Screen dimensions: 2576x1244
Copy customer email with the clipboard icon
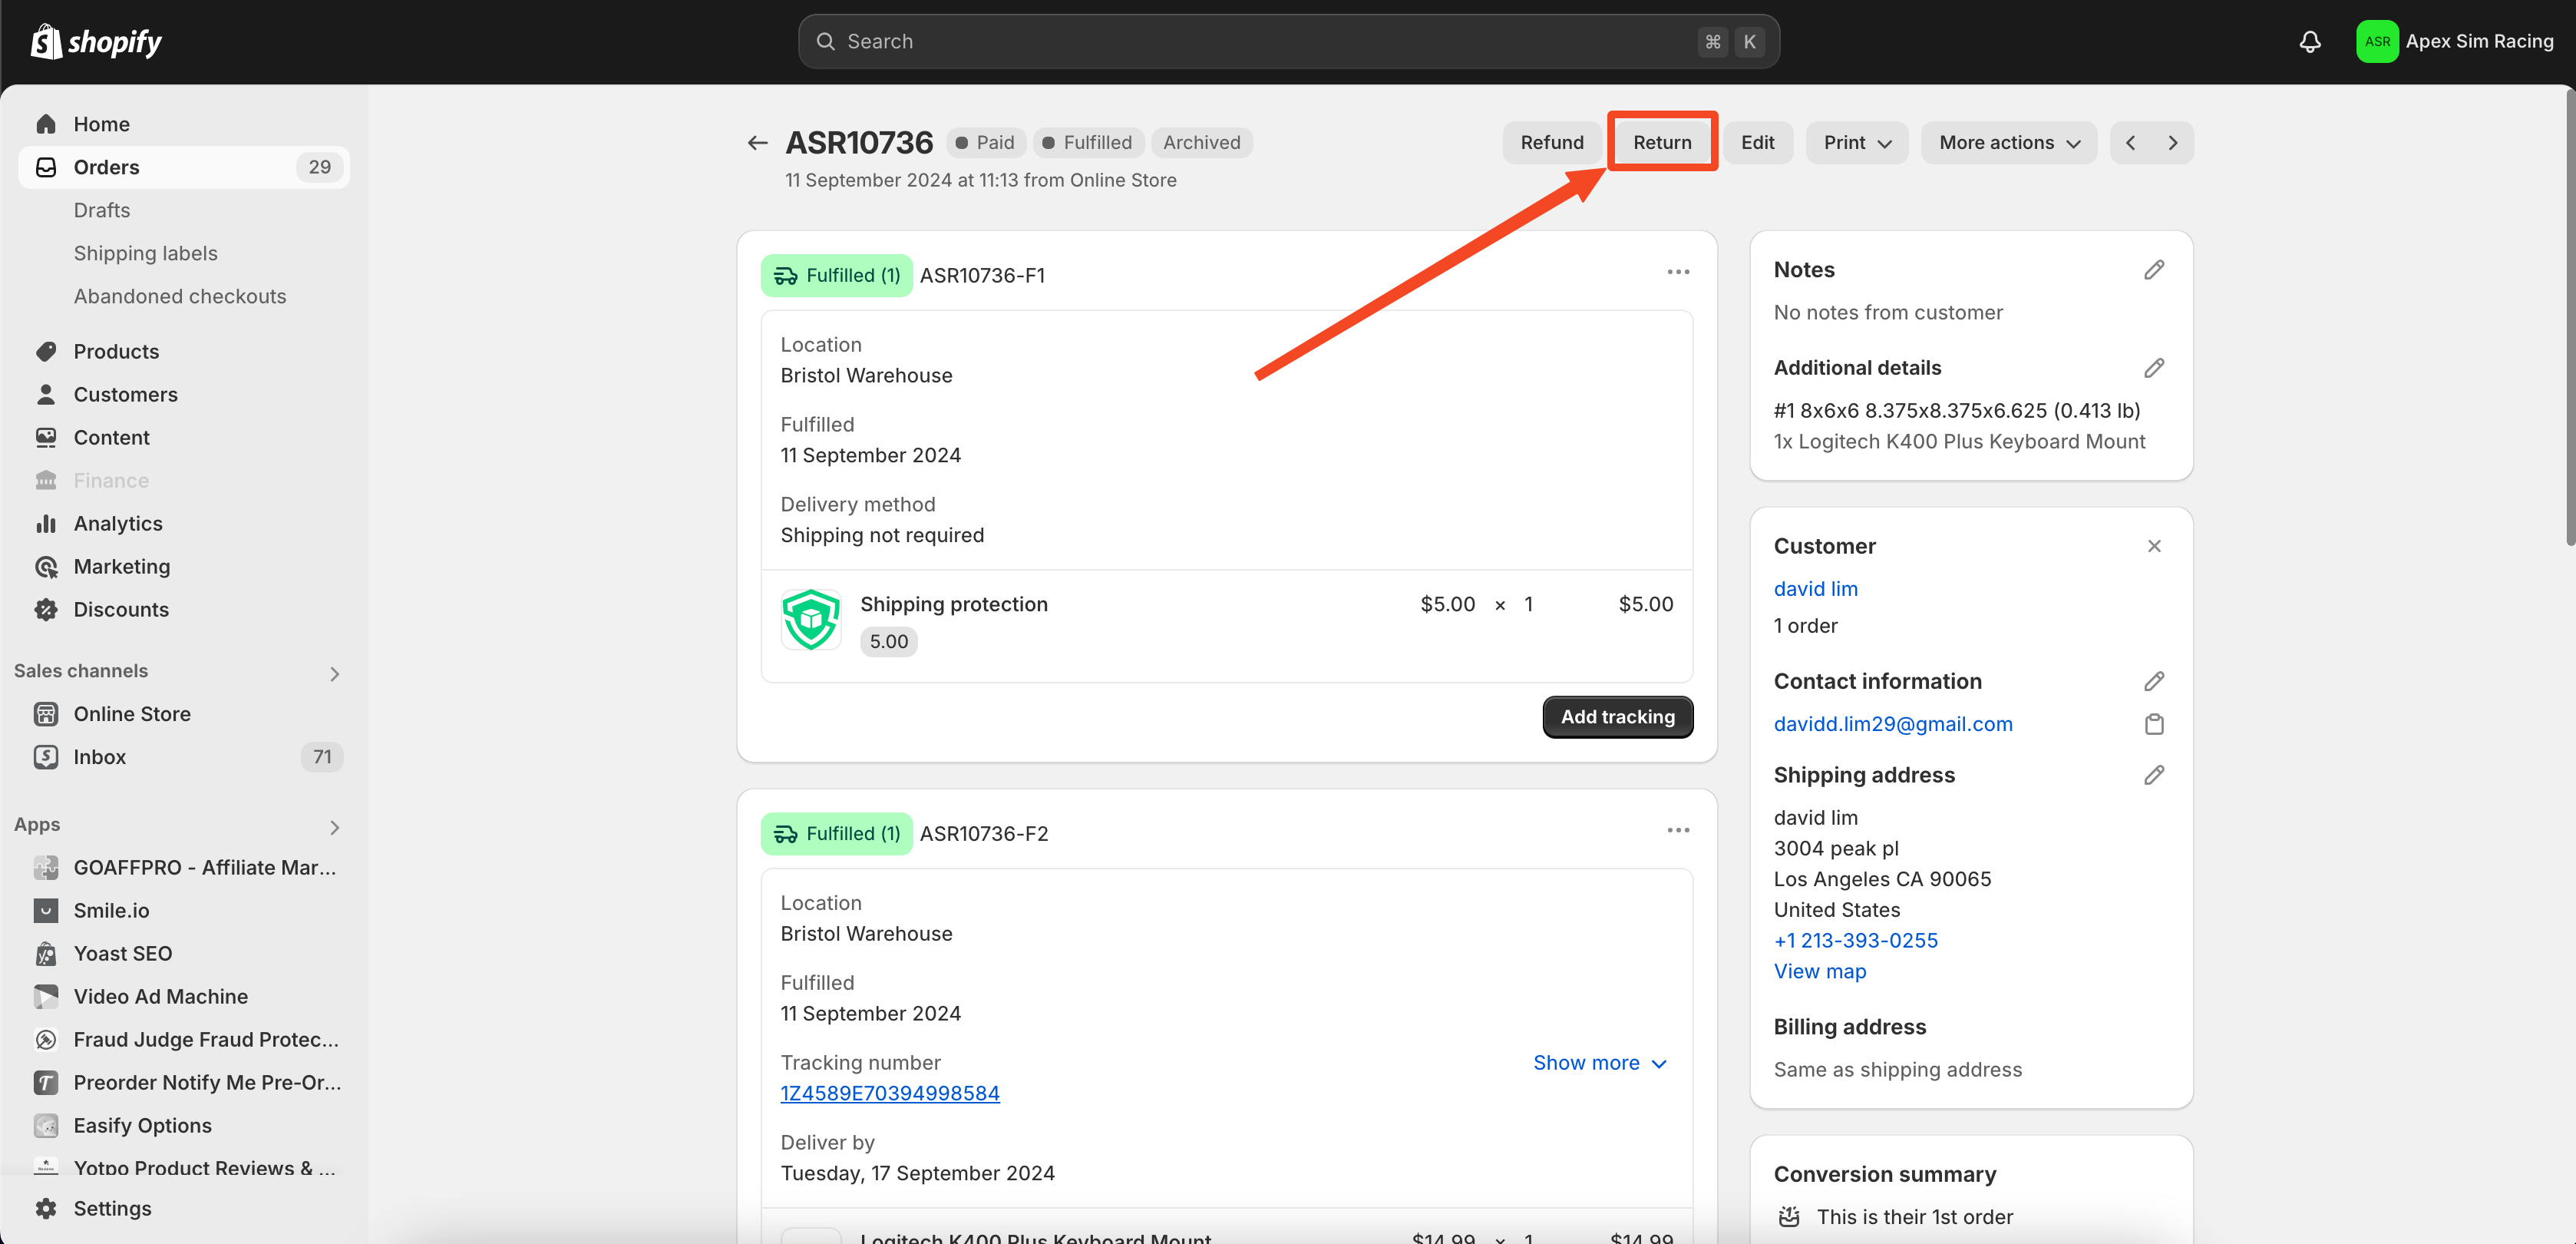click(2153, 723)
